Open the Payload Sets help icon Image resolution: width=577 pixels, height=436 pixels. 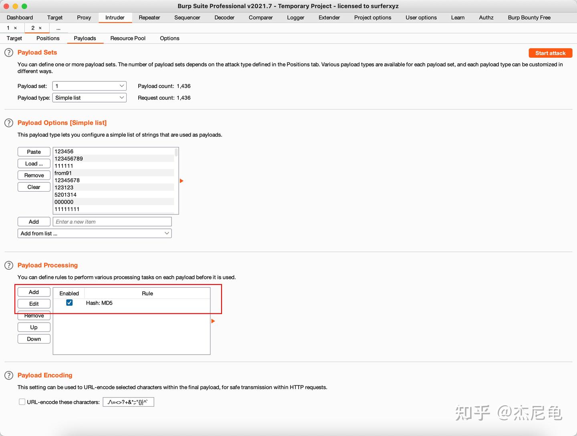pos(9,52)
